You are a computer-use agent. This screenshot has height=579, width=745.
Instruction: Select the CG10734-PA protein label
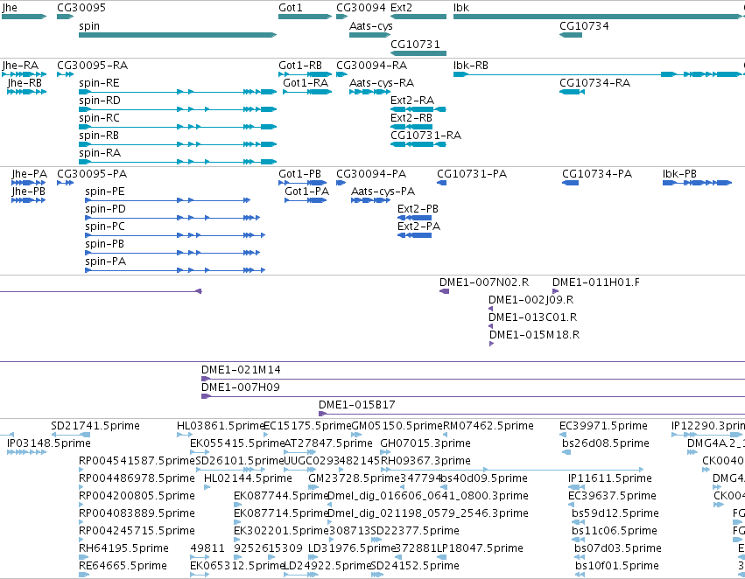click(597, 174)
